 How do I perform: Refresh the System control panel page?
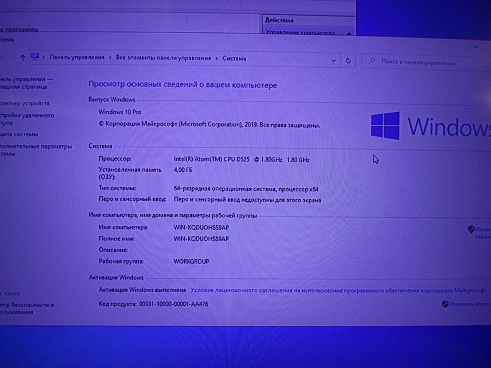pos(348,61)
